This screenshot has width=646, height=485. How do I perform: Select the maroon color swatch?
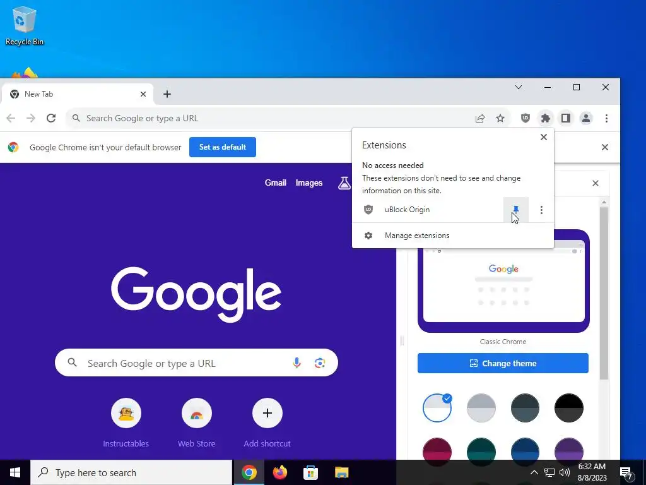point(437,449)
